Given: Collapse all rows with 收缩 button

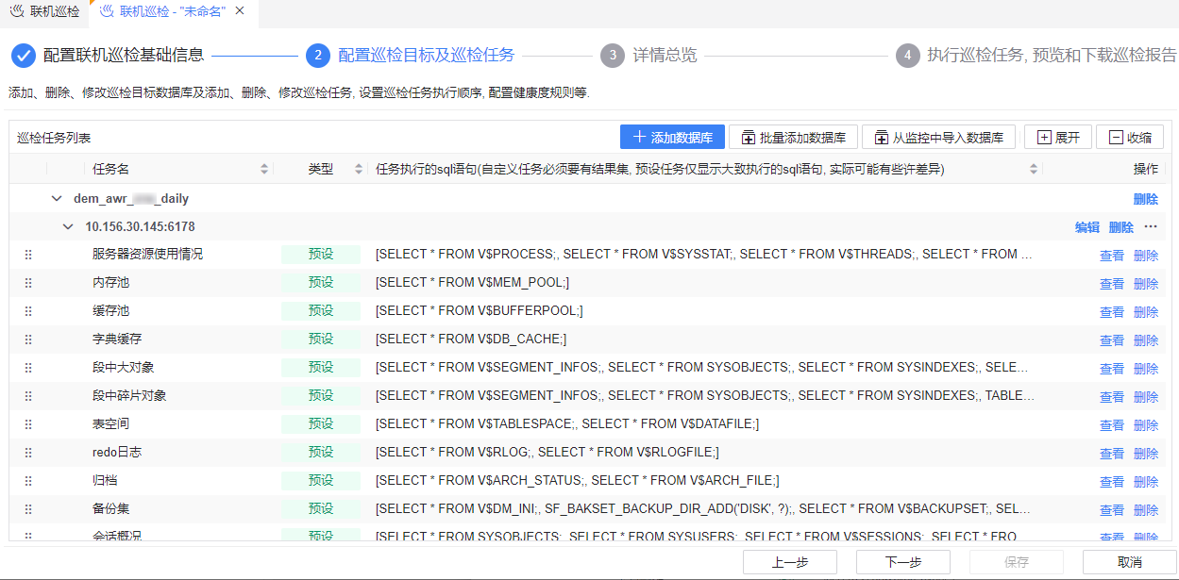Looking at the screenshot, I should coord(1130,137).
